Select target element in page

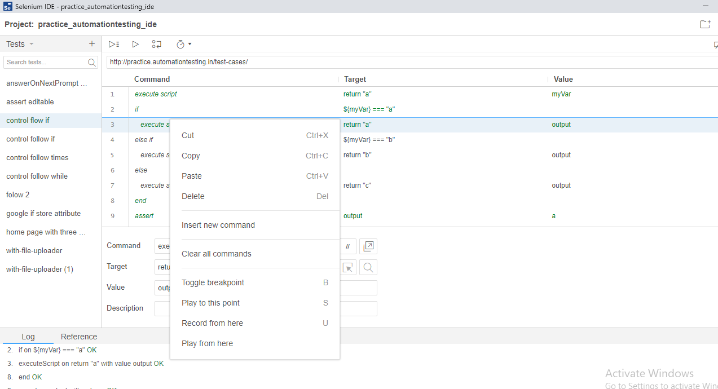point(348,267)
